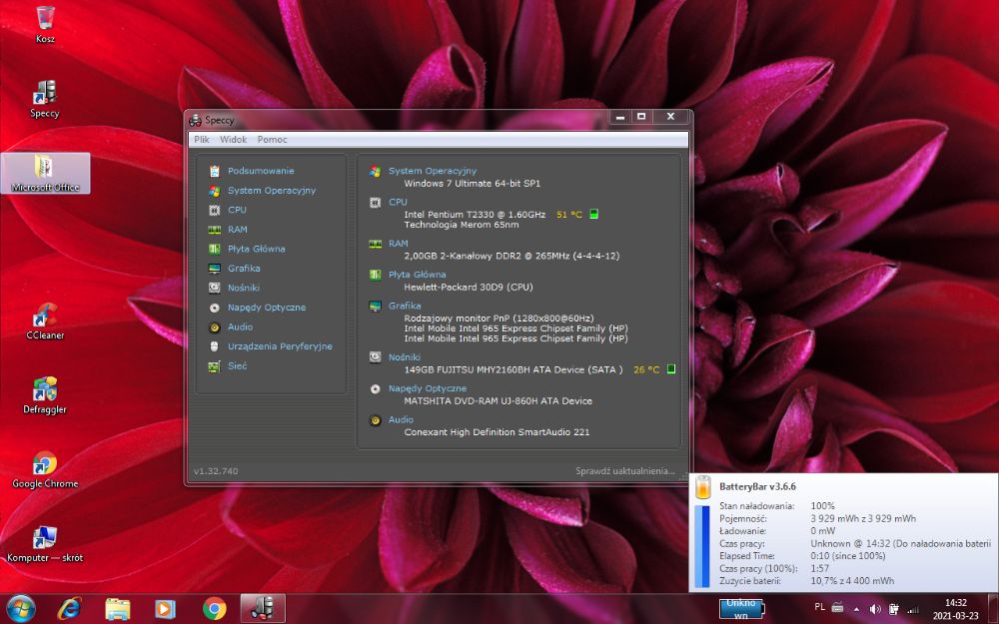
Task: Open the Plik menu
Action: click(202, 140)
